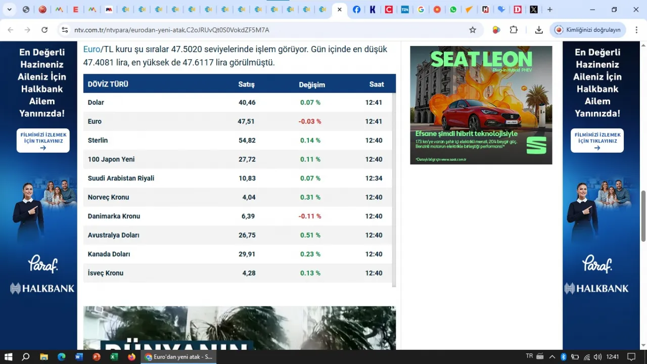Bookmark this page with the star icon
The image size is (647, 364).
[x=473, y=30]
